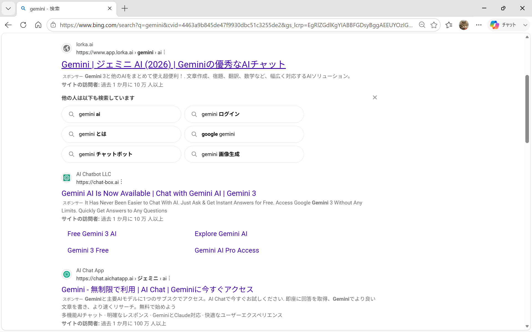Restore down the browser window
Screen dimensions: 532x332
tap(503, 8)
